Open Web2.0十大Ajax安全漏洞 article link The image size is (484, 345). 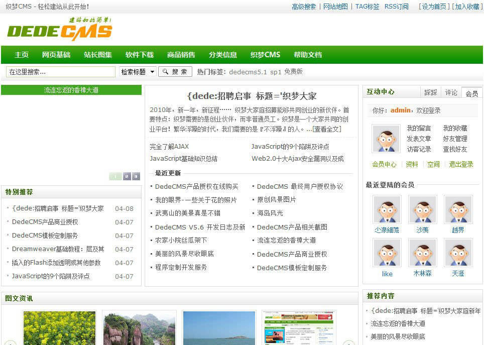point(298,159)
